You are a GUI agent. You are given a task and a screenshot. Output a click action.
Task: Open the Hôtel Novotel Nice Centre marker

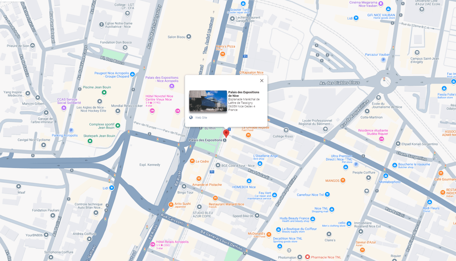point(152,111)
